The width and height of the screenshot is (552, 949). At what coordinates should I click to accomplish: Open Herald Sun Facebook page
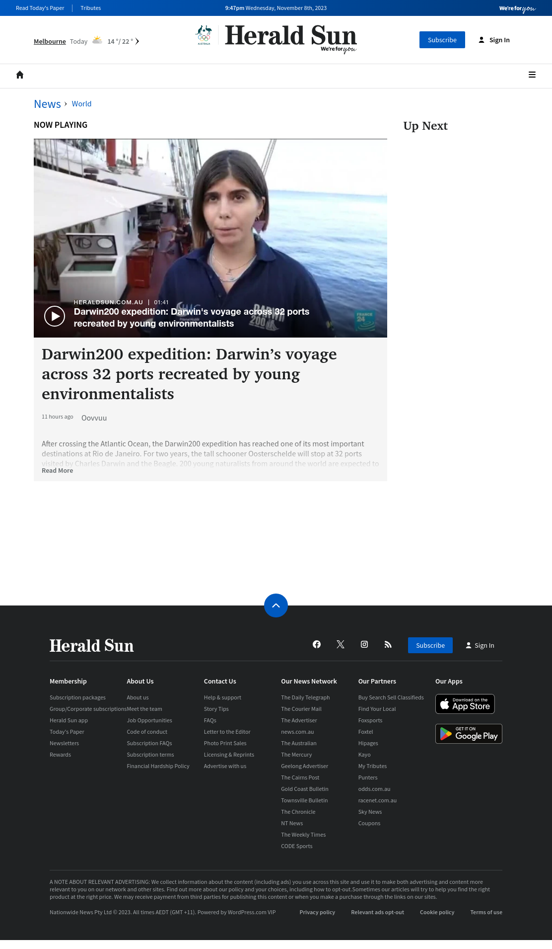(x=317, y=644)
